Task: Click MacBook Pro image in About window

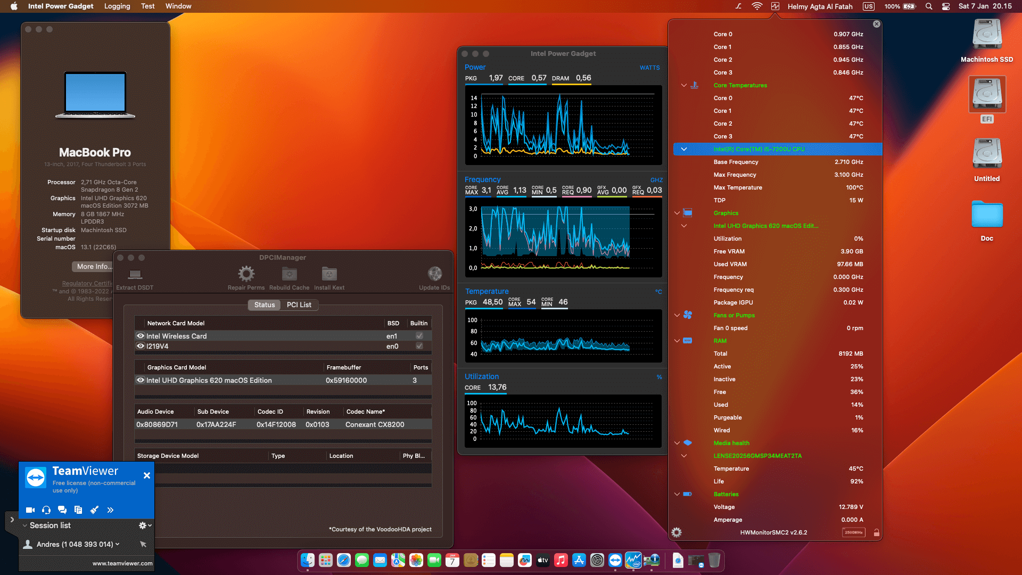Action: pos(95,95)
